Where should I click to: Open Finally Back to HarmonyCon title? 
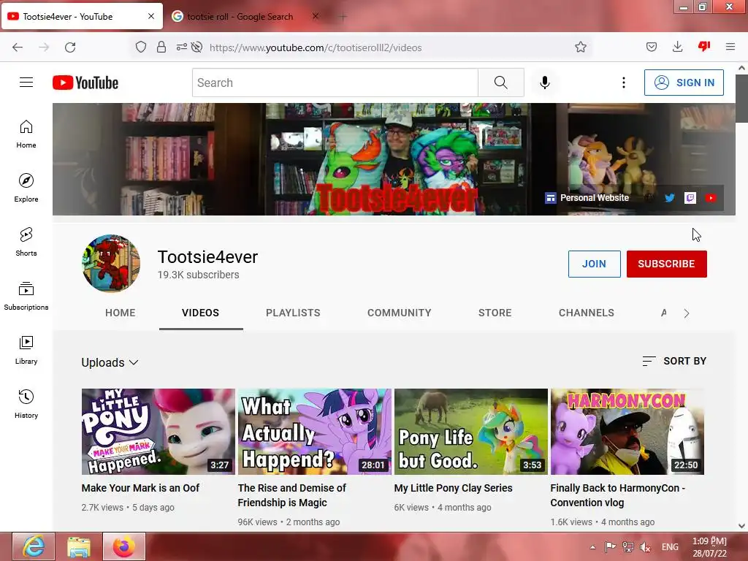coord(618,495)
